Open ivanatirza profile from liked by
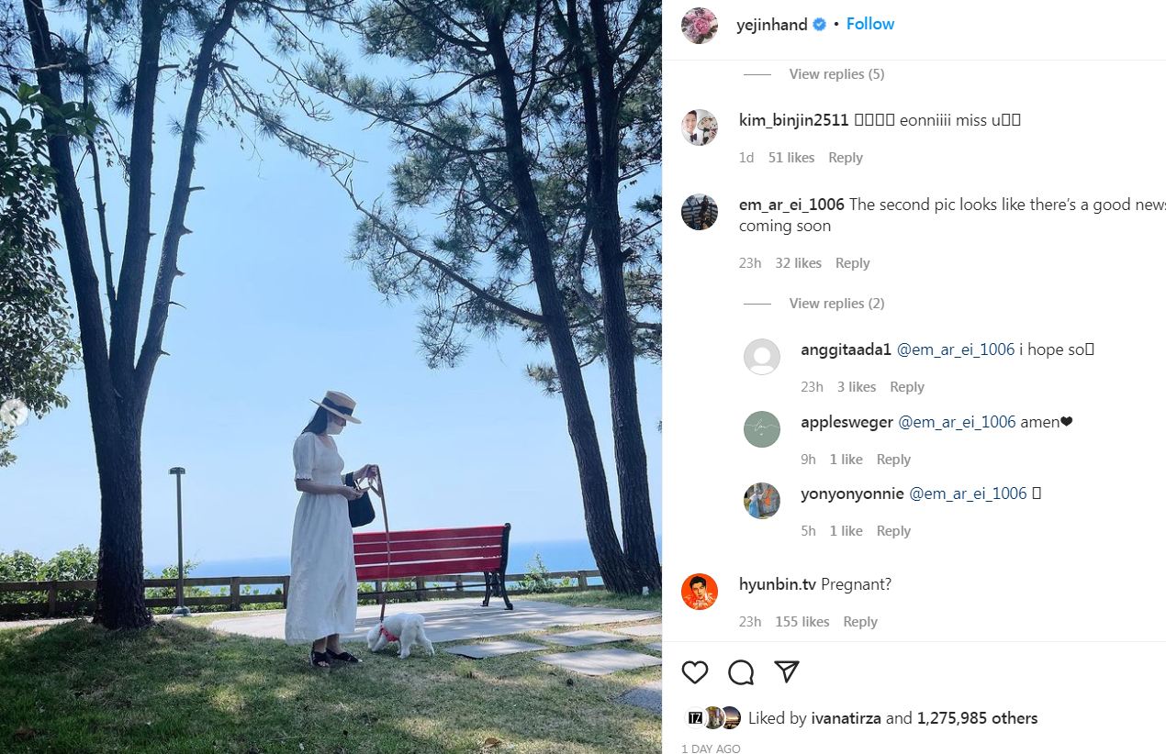This screenshot has width=1166, height=754. [x=846, y=718]
